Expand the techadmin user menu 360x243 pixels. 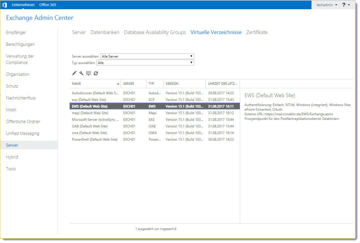point(327,5)
